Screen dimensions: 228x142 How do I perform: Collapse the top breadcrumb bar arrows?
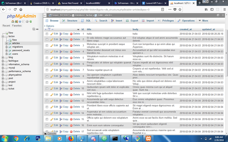pyautogui.click(x=223, y=15)
